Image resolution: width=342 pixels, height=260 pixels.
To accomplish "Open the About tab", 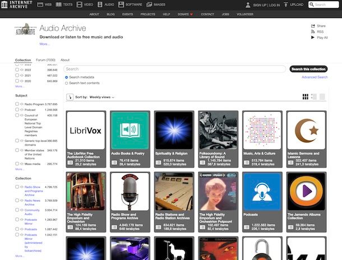I will 65,60.
